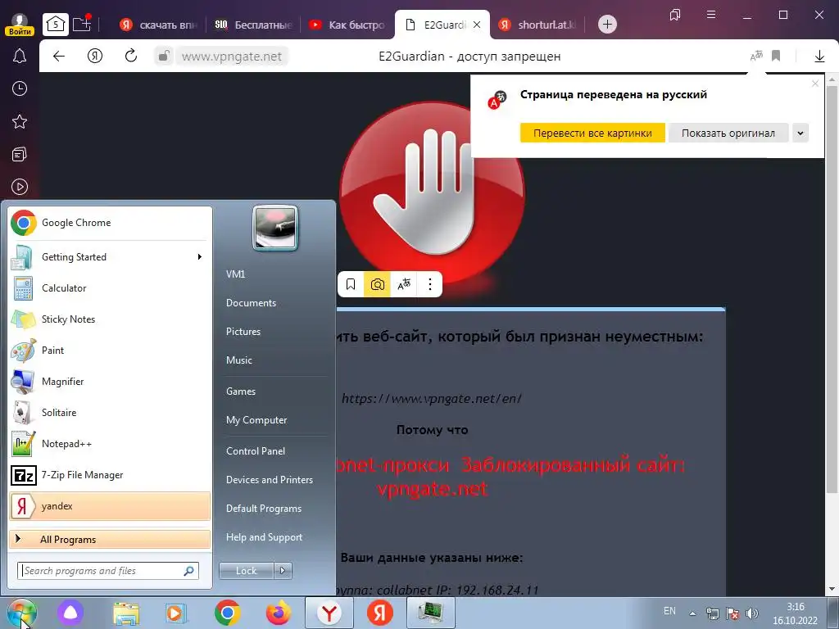The image size is (839, 629).
Task: Click the image bookmark icon on floating toolbar
Action: [x=351, y=284]
